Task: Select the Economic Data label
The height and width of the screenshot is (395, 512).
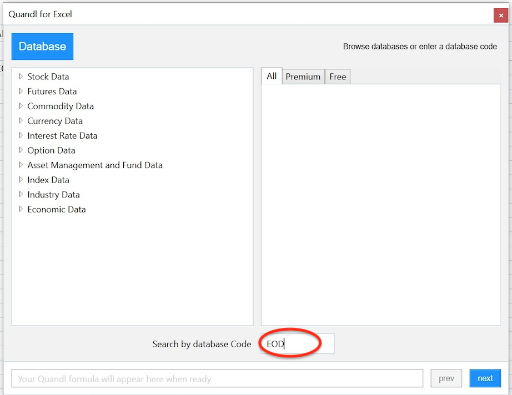Action: point(57,209)
